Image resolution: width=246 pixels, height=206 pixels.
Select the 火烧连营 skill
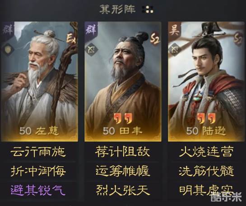pos(206,152)
